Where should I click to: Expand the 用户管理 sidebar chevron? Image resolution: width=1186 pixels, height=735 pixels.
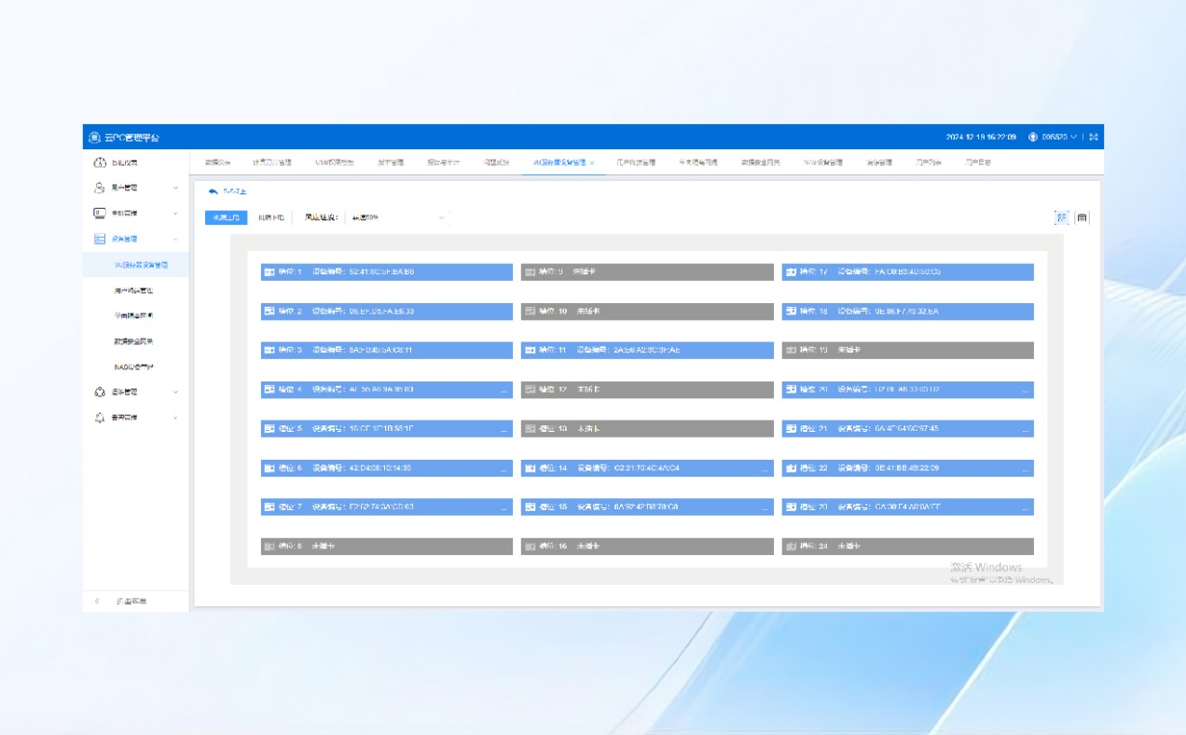(175, 188)
